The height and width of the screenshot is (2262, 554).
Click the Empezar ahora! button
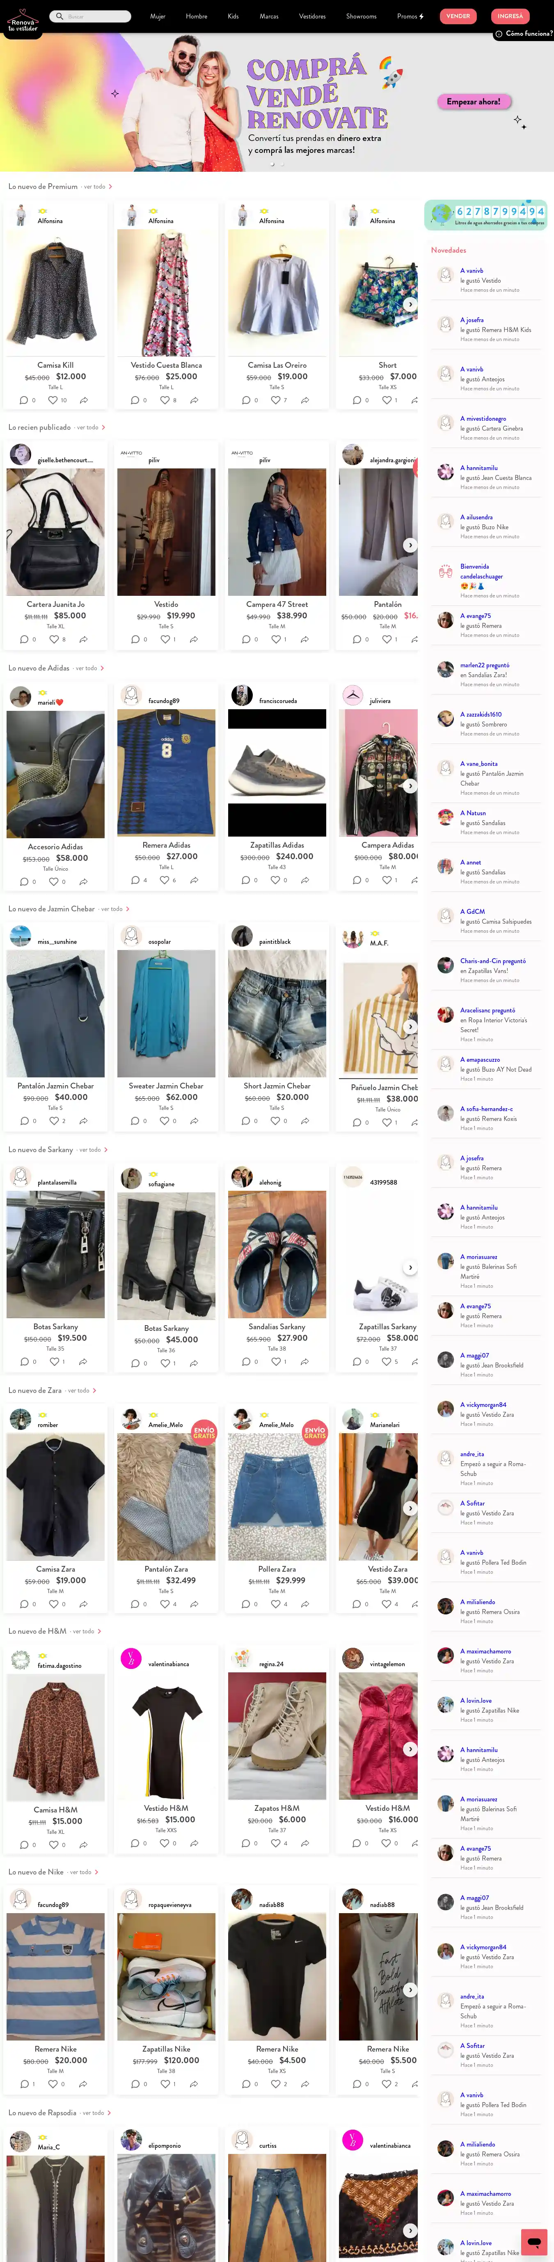(473, 102)
